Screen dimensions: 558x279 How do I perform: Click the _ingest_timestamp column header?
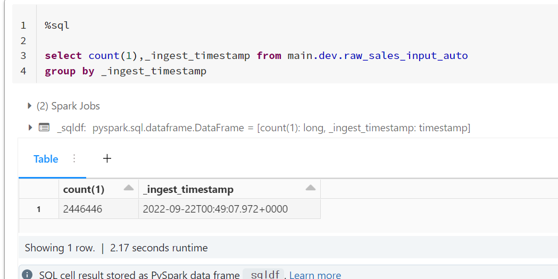pyautogui.click(x=188, y=189)
